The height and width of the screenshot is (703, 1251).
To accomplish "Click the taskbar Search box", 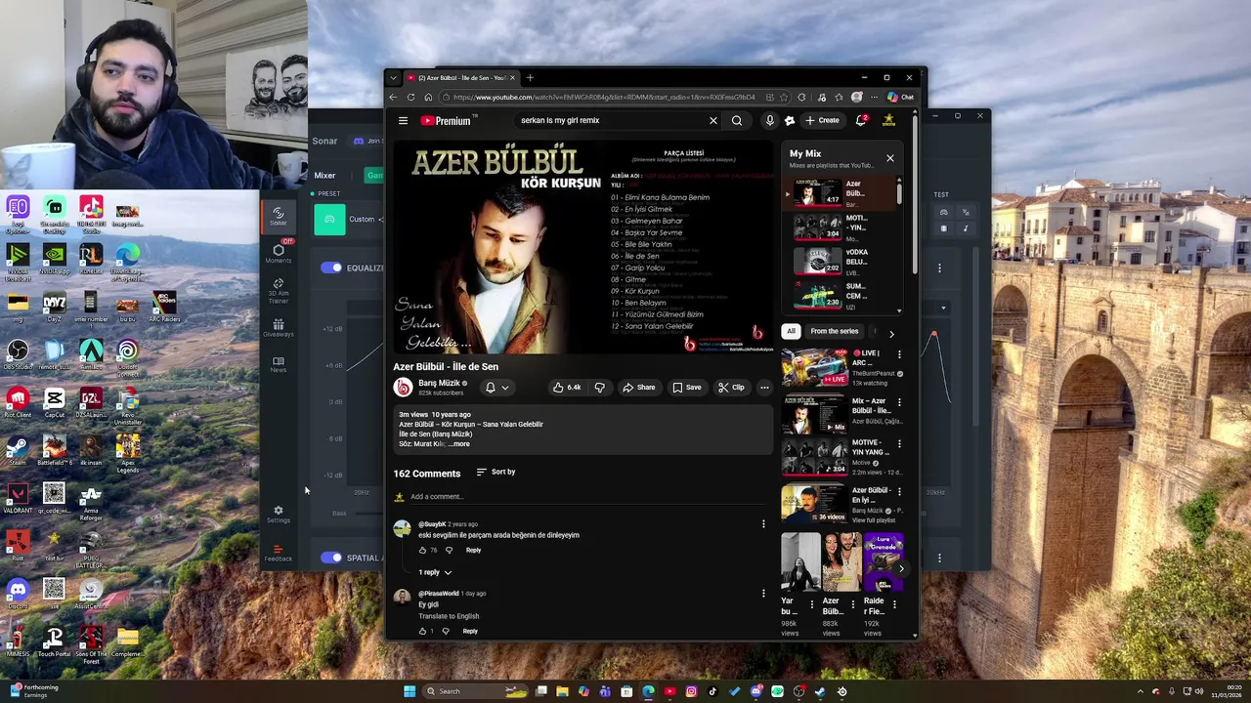I will point(477,691).
